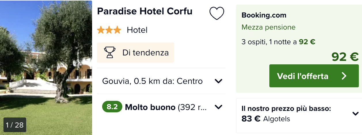Click the Gouvia, 0.5 km da: Centro text
This screenshot has height=135, width=362.
pos(153,81)
